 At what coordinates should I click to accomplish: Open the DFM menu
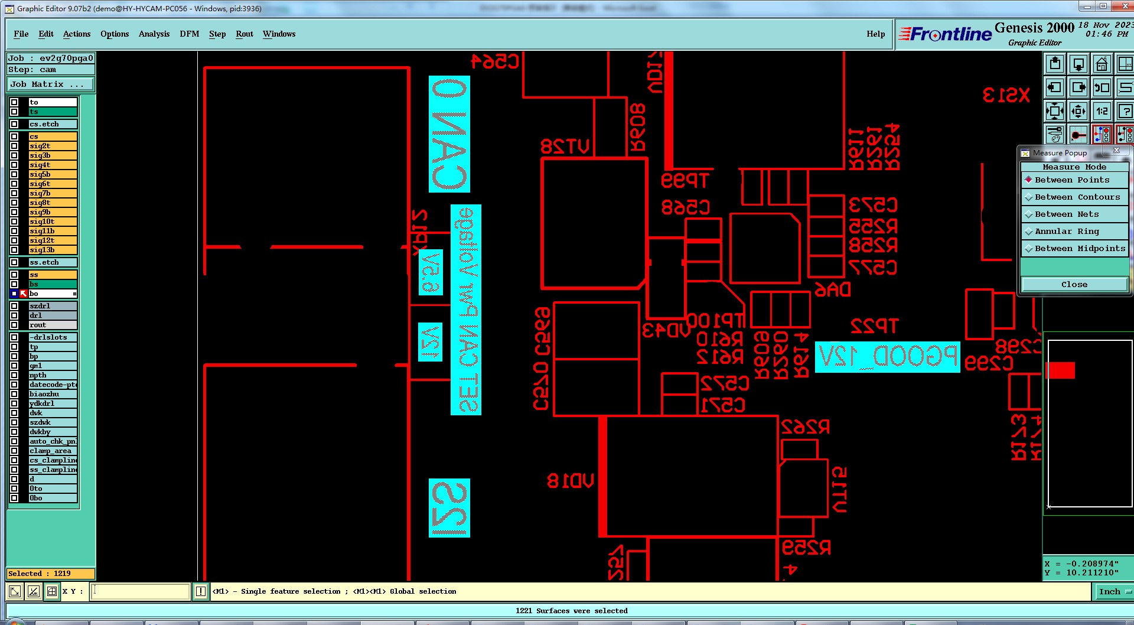tap(190, 34)
